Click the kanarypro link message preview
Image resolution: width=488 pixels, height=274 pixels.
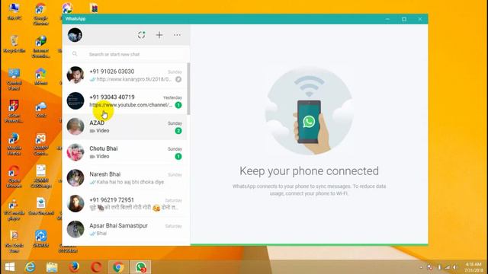(134, 79)
